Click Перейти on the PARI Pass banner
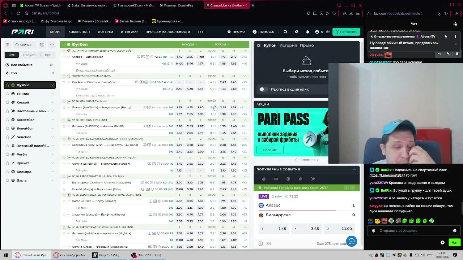 click(270, 150)
